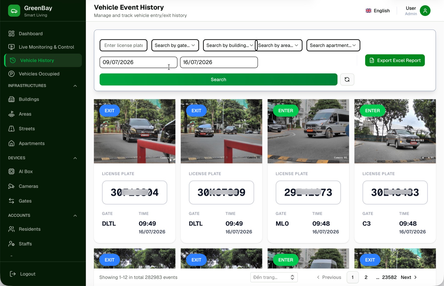
Task: Open the Search apartment dropdown
Action: click(333, 45)
